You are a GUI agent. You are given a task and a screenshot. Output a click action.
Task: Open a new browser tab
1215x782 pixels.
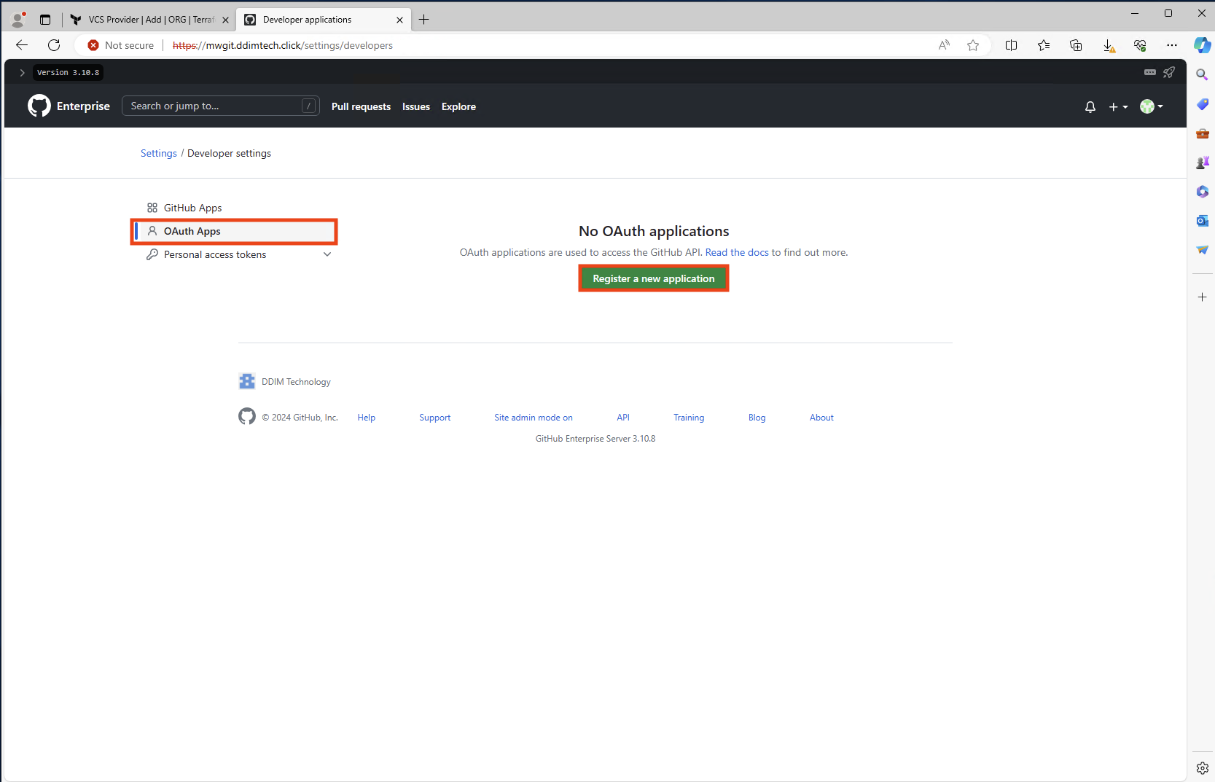pyautogui.click(x=424, y=20)
